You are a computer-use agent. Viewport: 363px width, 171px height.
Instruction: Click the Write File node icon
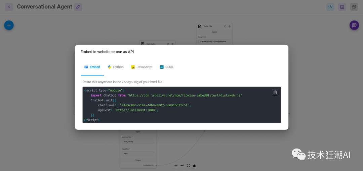200,26
